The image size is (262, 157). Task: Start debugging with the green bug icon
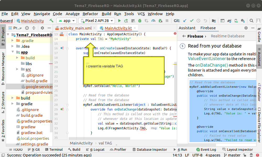[140, 21]
